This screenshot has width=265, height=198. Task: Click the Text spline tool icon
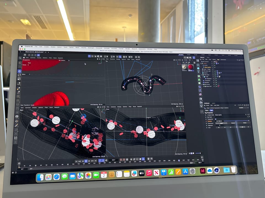click(198, 72)
